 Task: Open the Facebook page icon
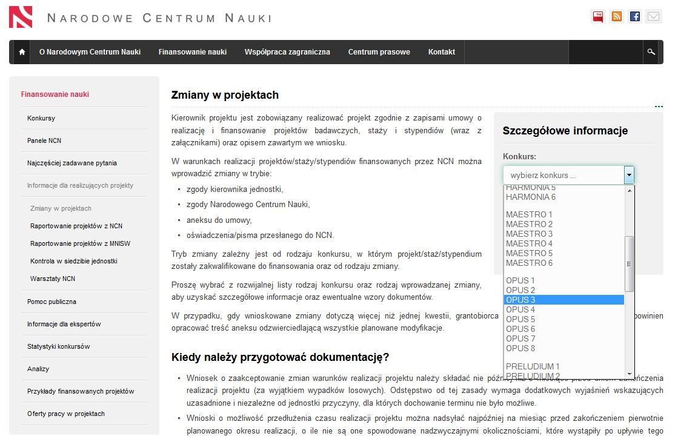coord(635,17)
